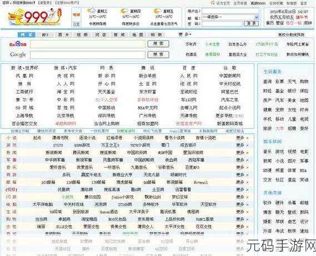Expand the 更多 search category menu
The width and height of the screenshot is (316, 256).
184,34
